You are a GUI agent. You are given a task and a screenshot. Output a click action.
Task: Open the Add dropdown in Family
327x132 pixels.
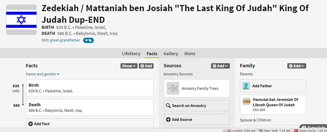297,66
